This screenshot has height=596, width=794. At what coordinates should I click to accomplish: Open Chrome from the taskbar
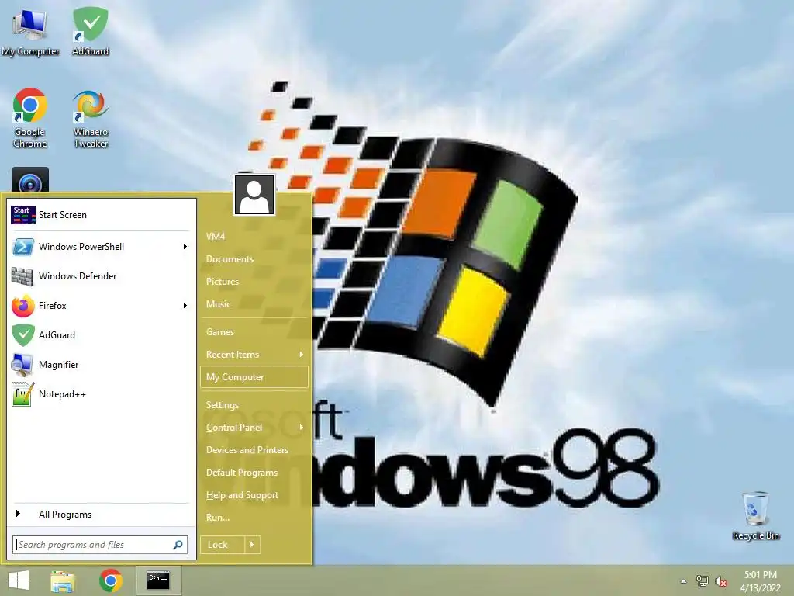click(111, 580)
